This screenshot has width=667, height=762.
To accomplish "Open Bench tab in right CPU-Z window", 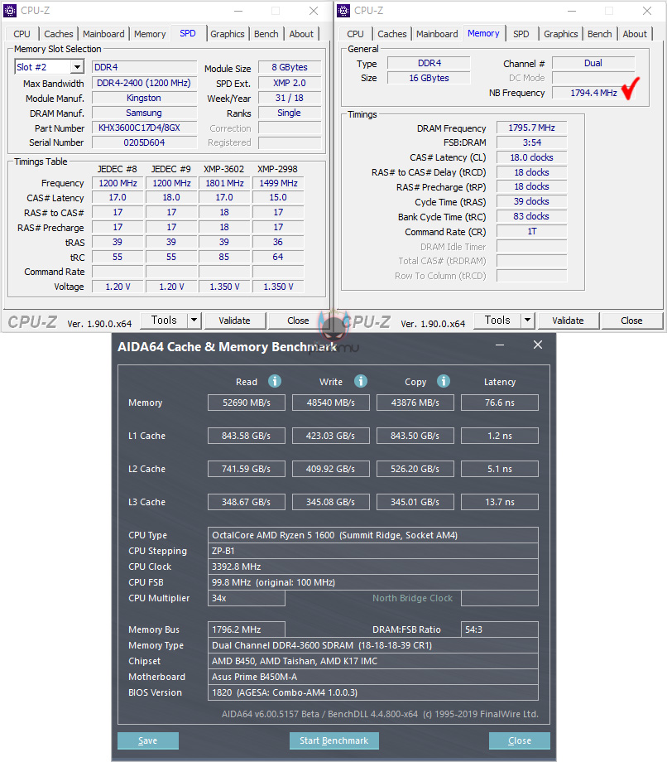I will pyautogui.click(x=599, y=34).
